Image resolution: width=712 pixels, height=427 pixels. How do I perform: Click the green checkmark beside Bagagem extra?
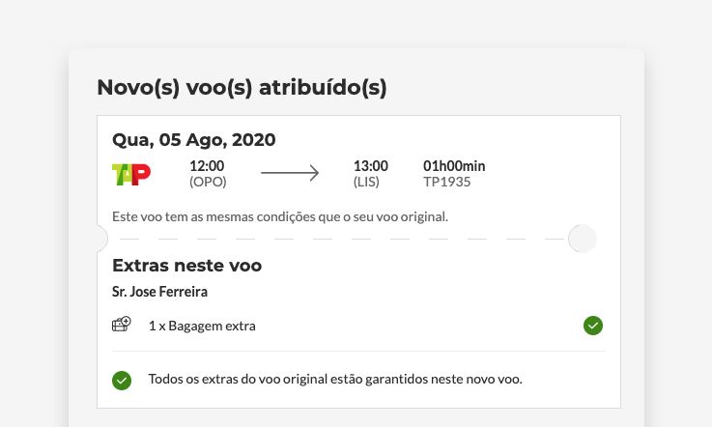(x=593, y=326)
